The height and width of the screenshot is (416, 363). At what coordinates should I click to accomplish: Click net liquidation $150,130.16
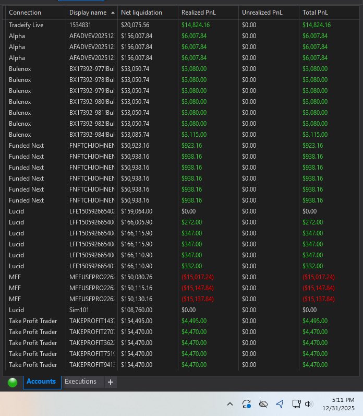137,299
